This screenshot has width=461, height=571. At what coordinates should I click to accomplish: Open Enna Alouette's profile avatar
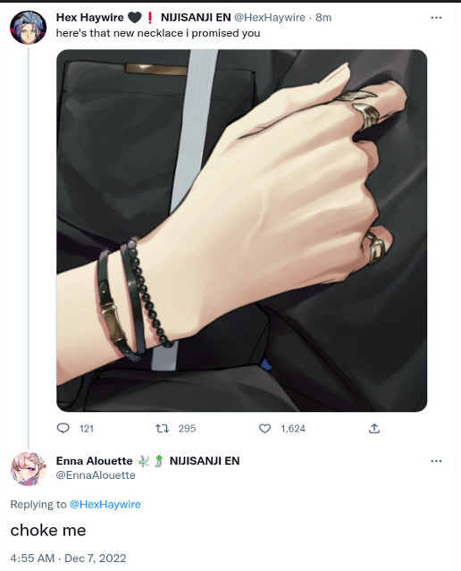(x=29, y=468)
